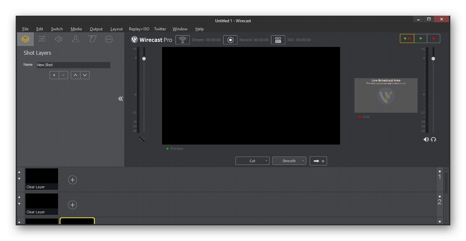
Task: Toggle ISO recording button
Action: 278,40
